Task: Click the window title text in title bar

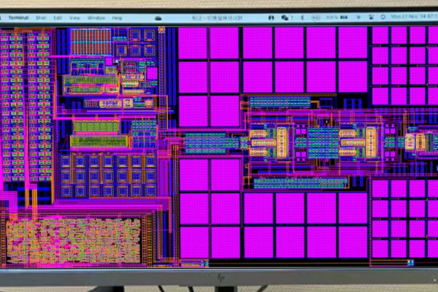Action: (x=217, y=18)
